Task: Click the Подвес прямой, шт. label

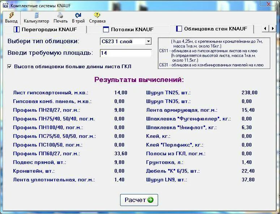Action: tap(40, 162)
